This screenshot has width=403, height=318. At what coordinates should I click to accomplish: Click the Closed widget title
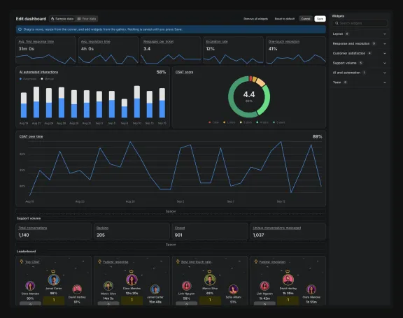(180, 228)
